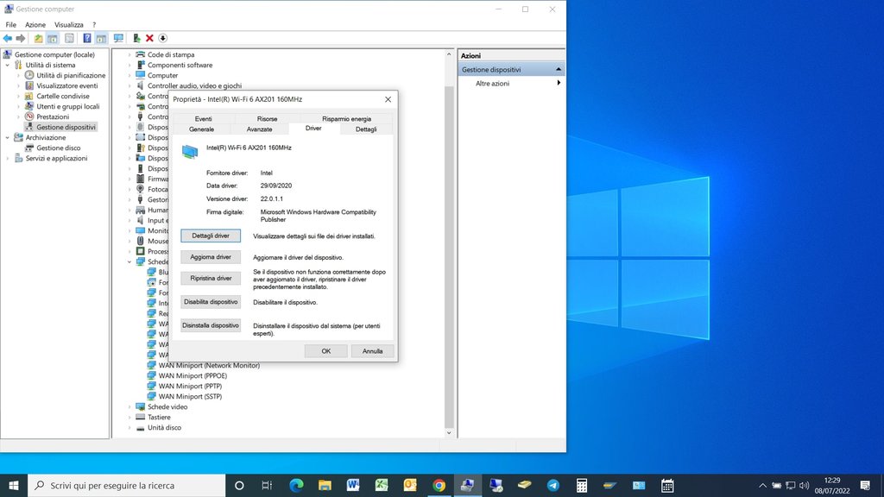The image size is (884, 497).
Task: Select Utenti e gruppi locali
Action: click(67, 106)
